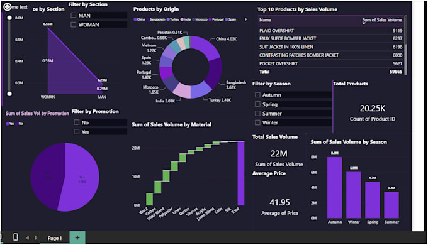Viewport: 428px width, 245px height.
Task: Click the 22M Total Sales Volume card
Action: (x=279, y=158)
